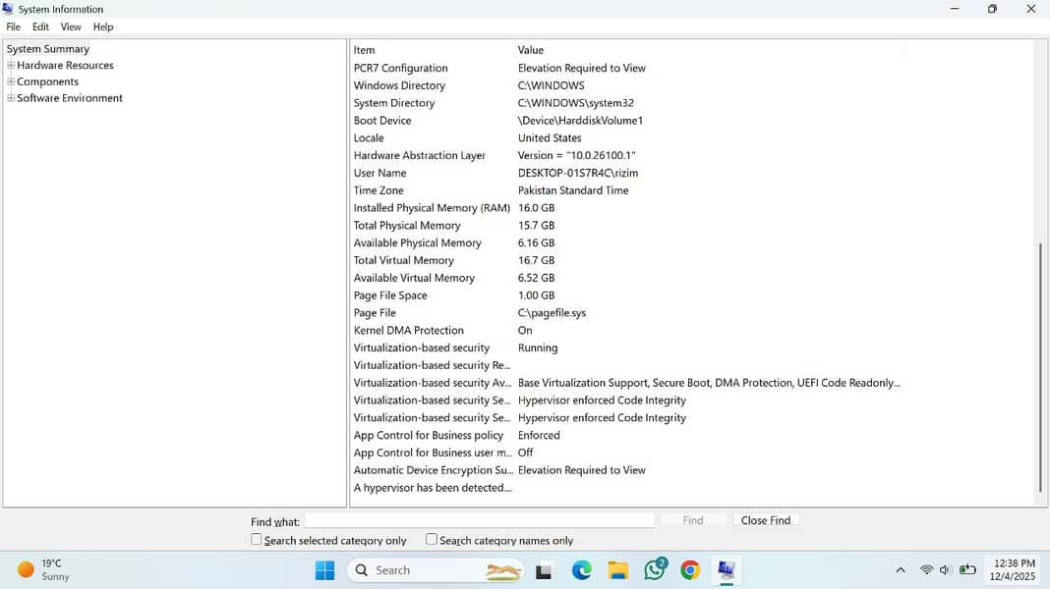Open the File menu

(x=13, y=27)
